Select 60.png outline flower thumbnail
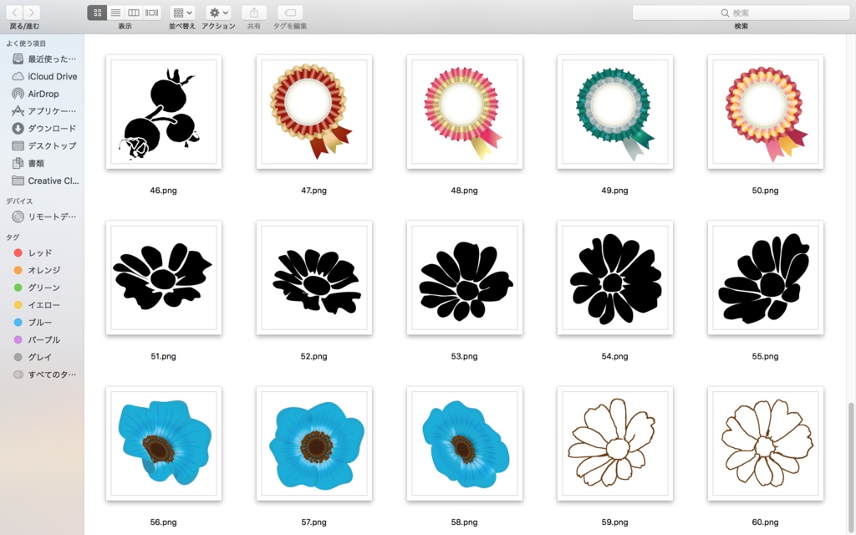The image size is (856, 535). (x=766, y=444)
